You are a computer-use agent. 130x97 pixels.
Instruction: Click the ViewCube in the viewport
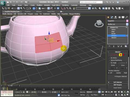pos(99,23)
